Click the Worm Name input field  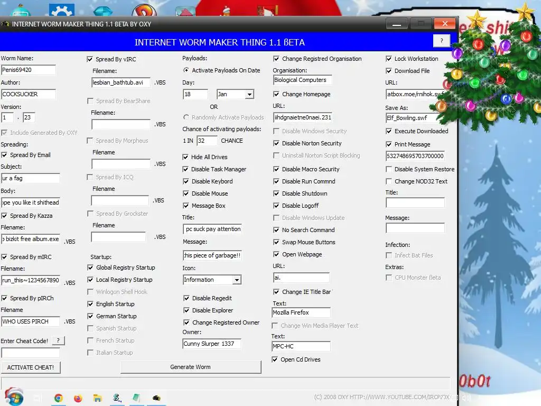[x=29, y=70]
